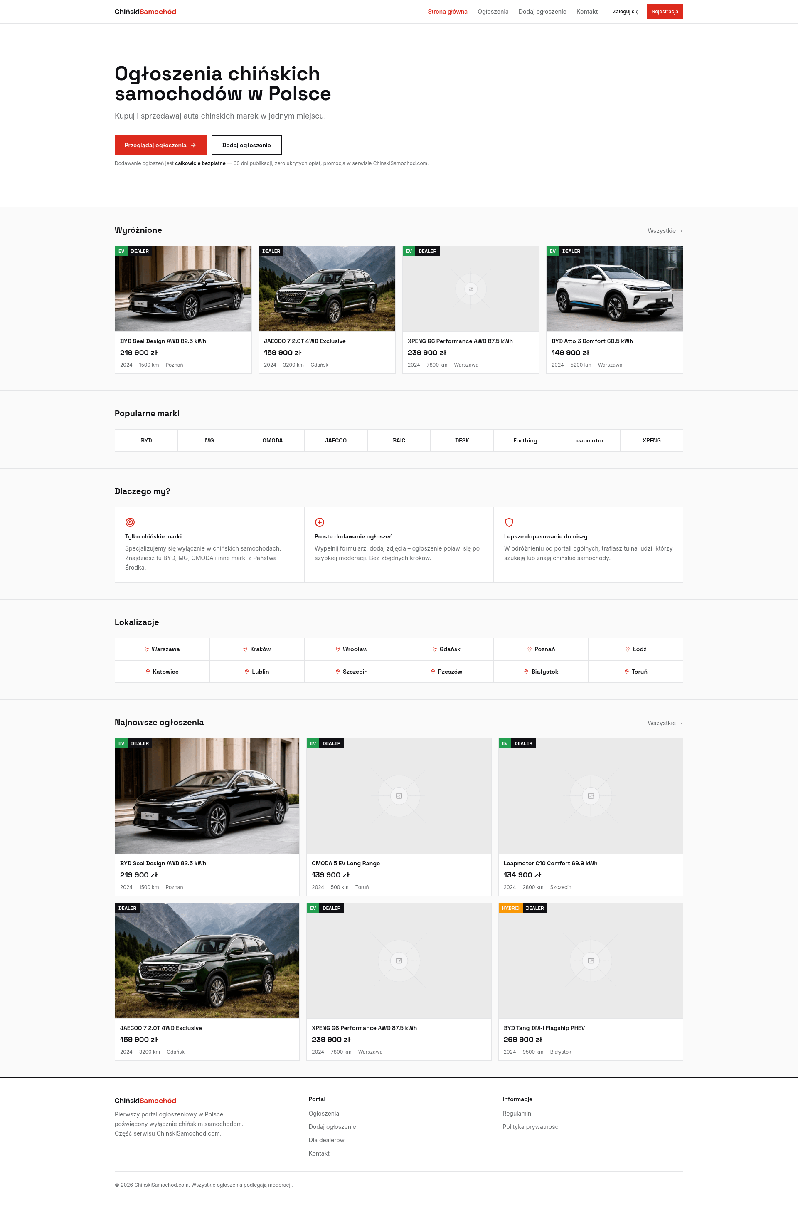Choose the BYD brand tile

[x=146, y=440]
